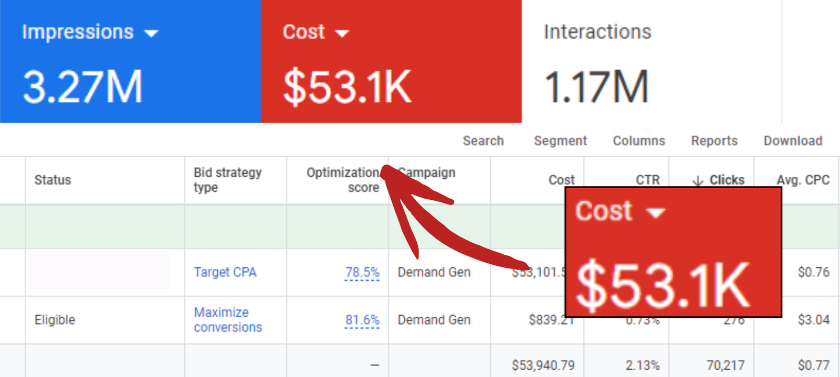Viewport: 840px width, 377px height.
Task: Open the Segment option
Action: [x=560, y=141]
